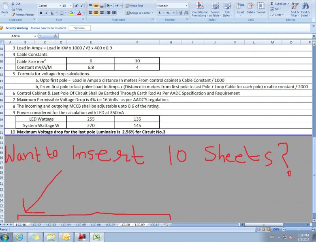The image size is (316, 243).
Task: Switch to sheet tab LCC.08
Action: pyautogui.click(x=125, y=225)
